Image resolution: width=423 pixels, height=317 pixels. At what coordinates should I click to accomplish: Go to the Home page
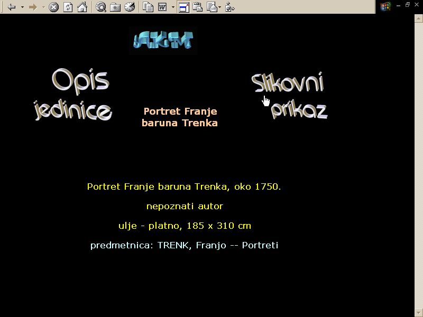82,7
